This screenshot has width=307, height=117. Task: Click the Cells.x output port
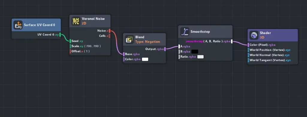tap(110, 36)
